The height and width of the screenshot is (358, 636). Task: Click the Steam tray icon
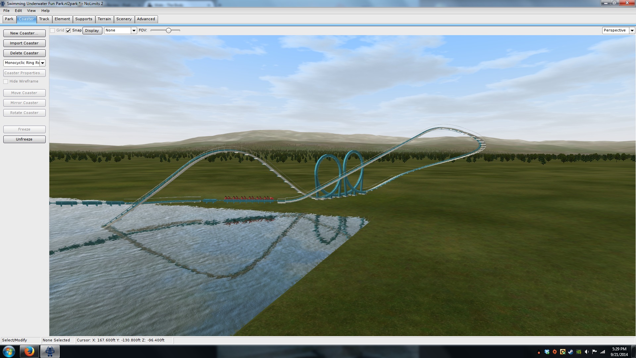coord(570,352)
